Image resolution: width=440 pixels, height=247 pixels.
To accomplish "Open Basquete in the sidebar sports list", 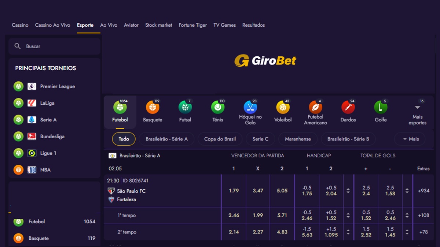I will [x=54, y=238].
